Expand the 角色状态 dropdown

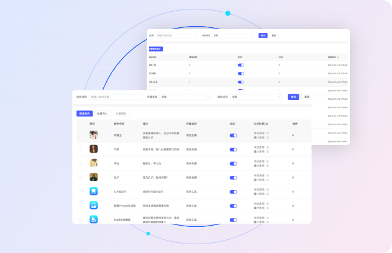[255, 97]
